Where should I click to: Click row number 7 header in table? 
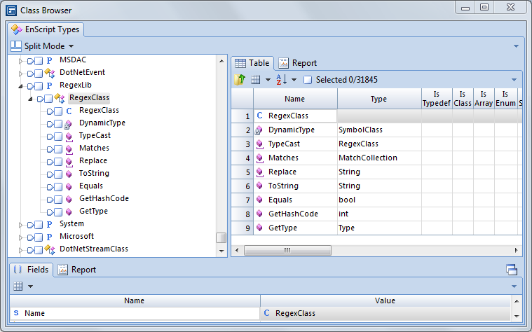243,200
